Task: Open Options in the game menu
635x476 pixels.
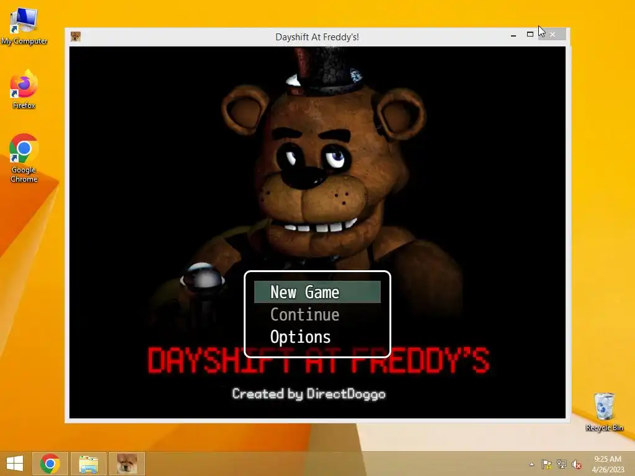Action: click(301, 337)
